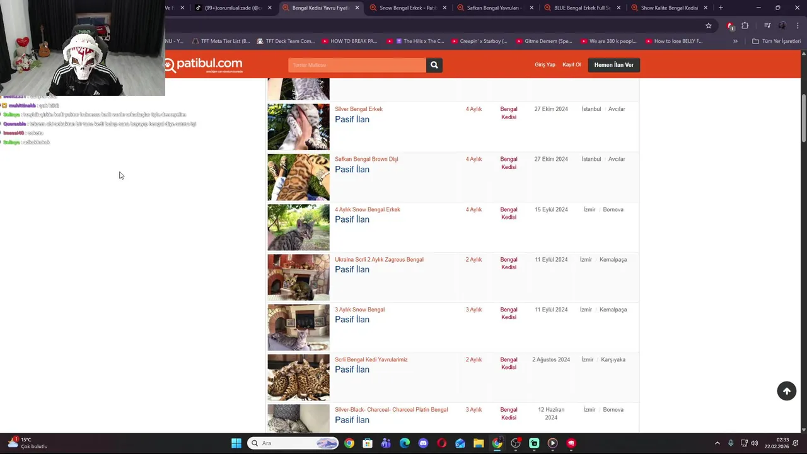
Task: Click the page vertical scrollbar
Action: pos(803,117)
